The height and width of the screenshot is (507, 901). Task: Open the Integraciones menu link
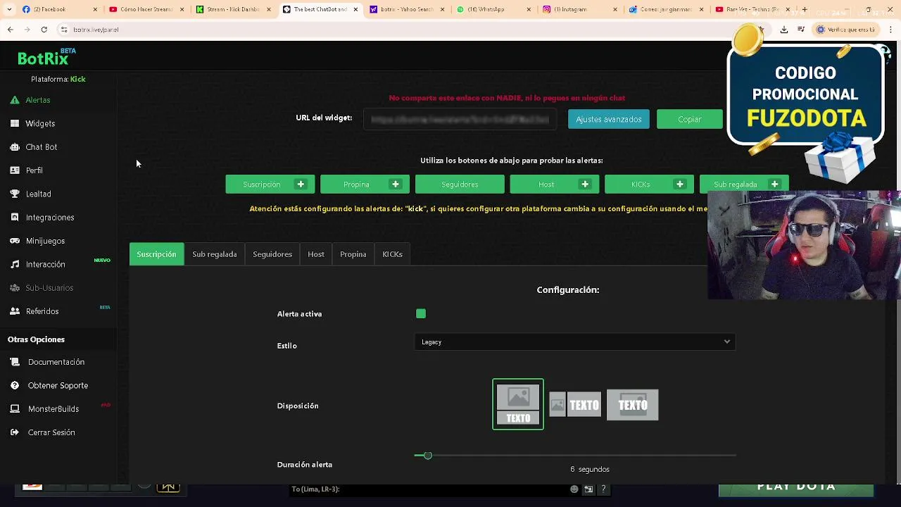pyautogui.click(x=50, y=218)
